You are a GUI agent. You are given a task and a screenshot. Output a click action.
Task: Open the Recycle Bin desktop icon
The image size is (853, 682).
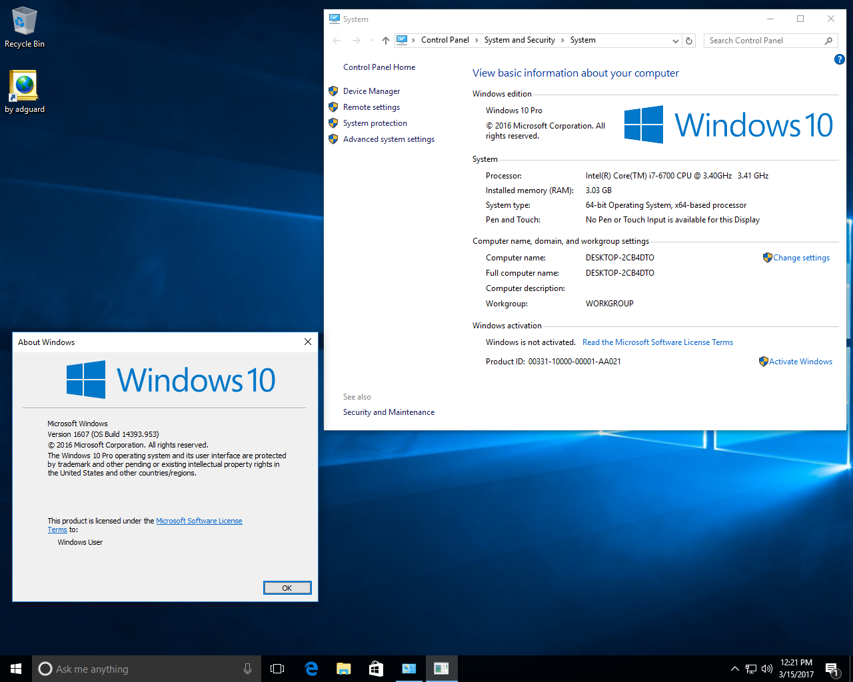tap(25, 27)
